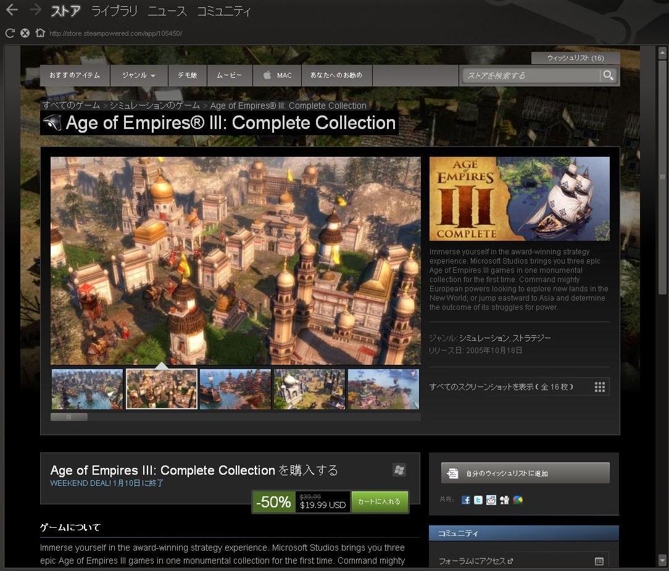Image resolution: width=669 pixels, height=571 pixels.
Task: Click カートに入れる add to cart button
Action: click(380, 502)
